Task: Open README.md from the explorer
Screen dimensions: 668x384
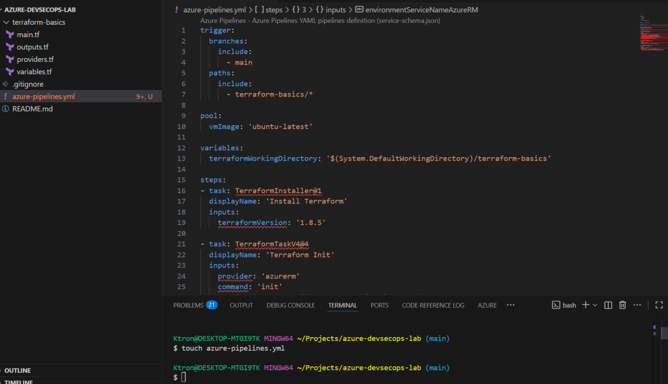Action: point(32,109)
